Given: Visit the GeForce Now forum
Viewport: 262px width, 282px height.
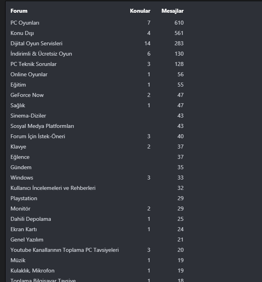Looking at the screenshot, I should (x=27, y=95).
